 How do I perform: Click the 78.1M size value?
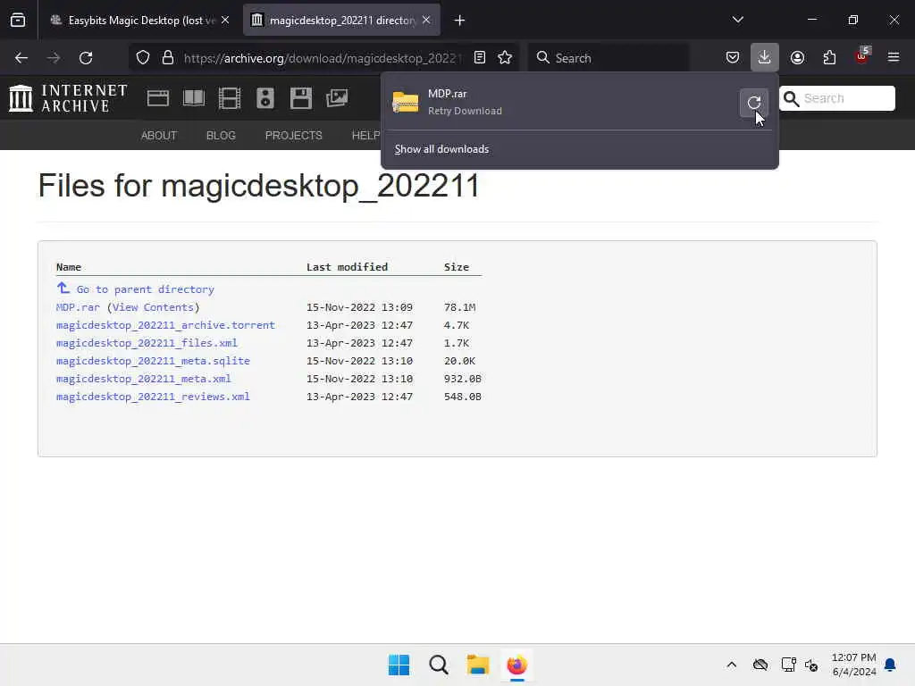(459, 307)
